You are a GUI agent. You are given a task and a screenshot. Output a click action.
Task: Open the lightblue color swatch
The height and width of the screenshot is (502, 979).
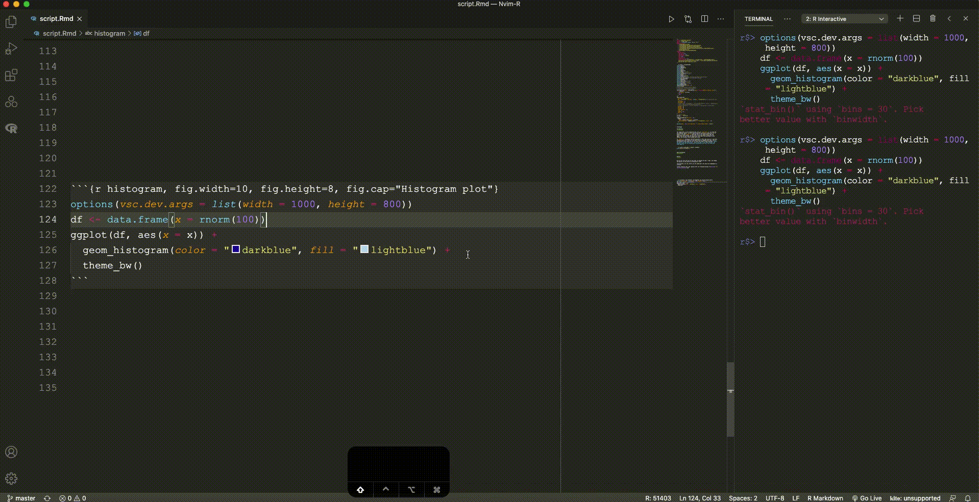(364, 249)
